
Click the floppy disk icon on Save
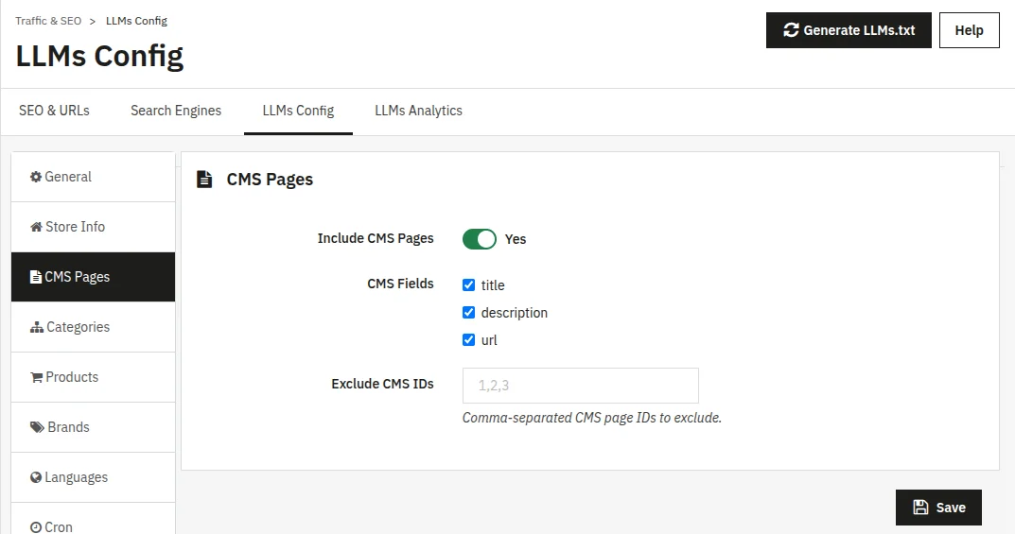click(920, 508)
